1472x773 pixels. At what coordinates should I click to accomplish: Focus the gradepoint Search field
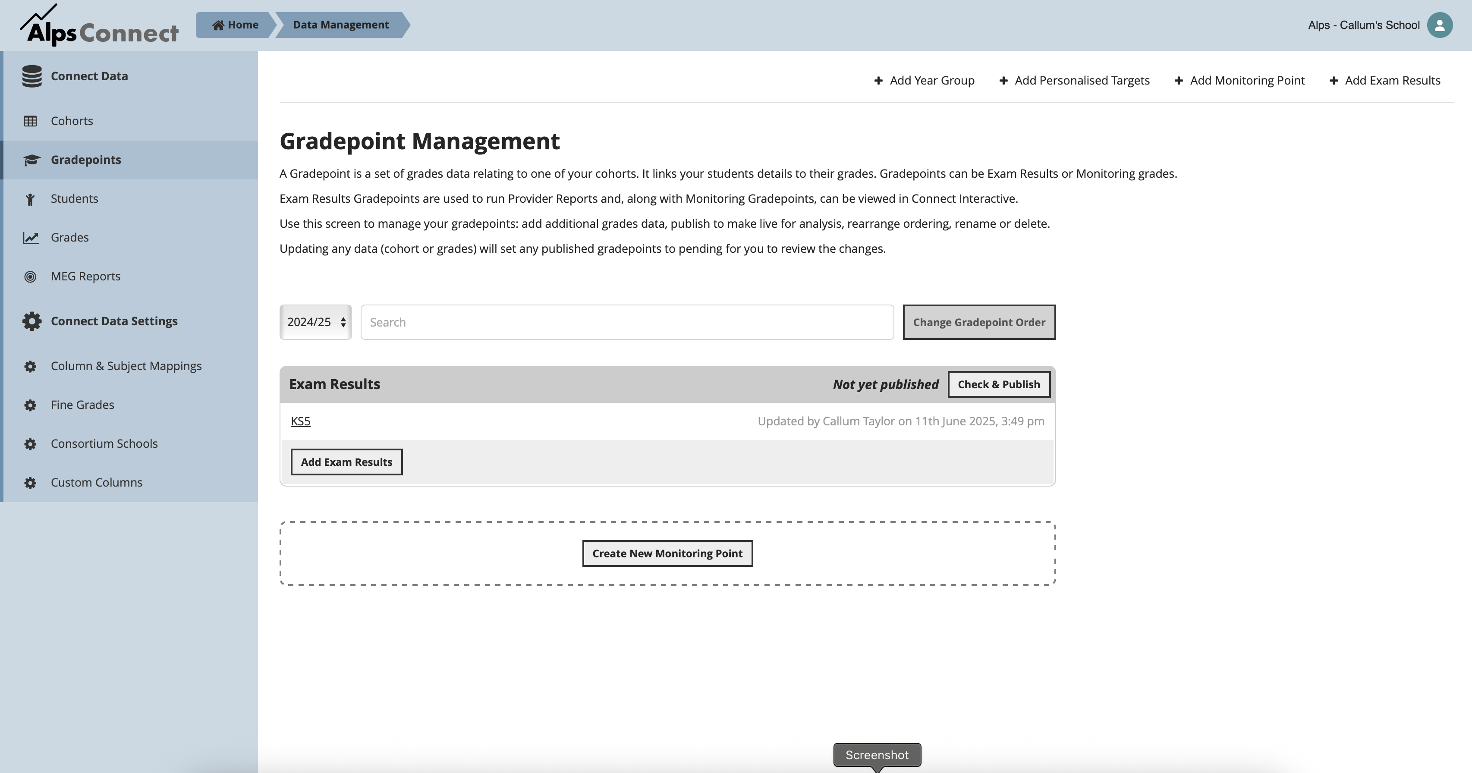627,322
